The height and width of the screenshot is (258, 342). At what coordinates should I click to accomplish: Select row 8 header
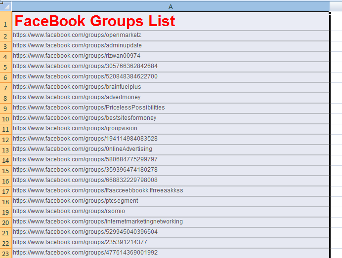[x=6, y=98]
